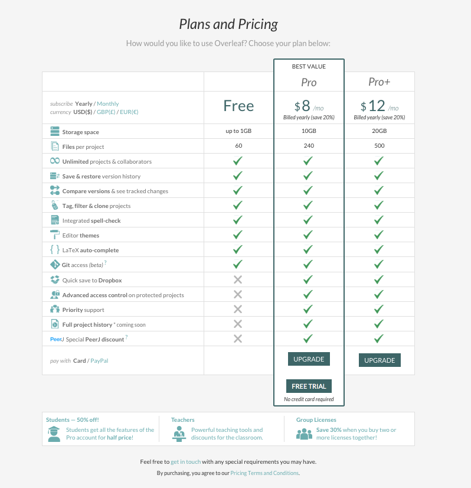Click the Git access diamond icon
This screenshot has height=488, width=471.
pyautogui.click(x=55, y=265)
